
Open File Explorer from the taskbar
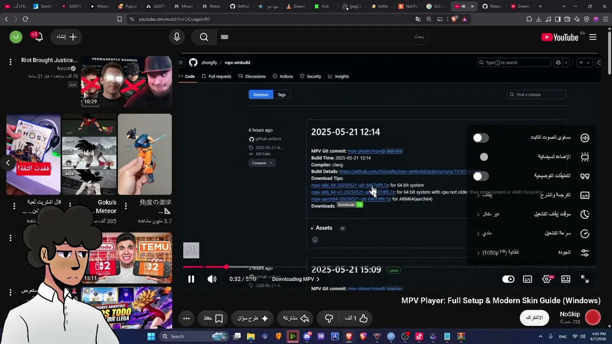[x=251, y=336]
